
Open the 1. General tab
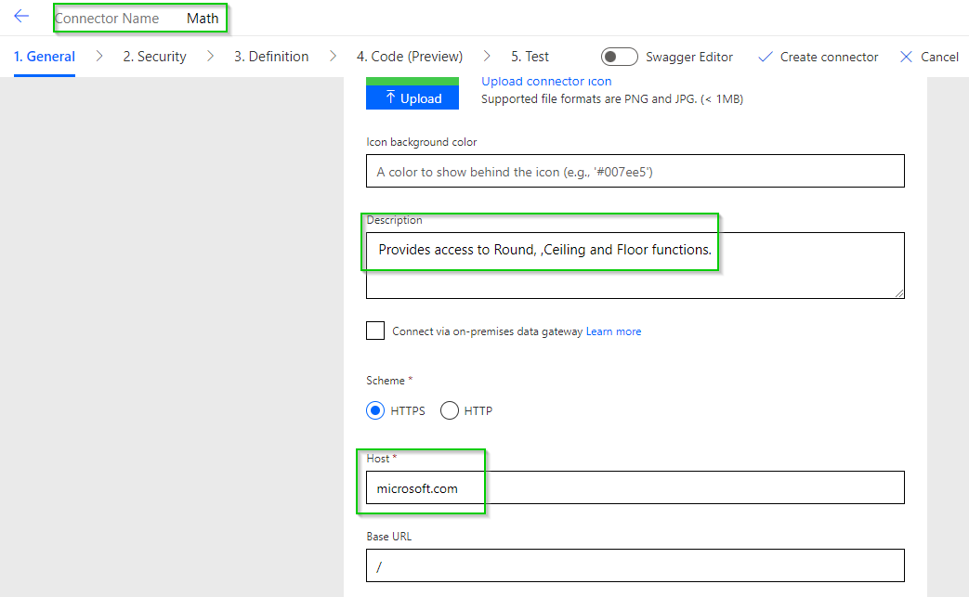pos(45,57)
